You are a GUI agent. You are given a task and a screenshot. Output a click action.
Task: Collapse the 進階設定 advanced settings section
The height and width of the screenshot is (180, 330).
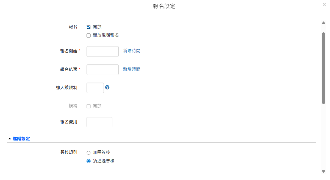[19, 139]
